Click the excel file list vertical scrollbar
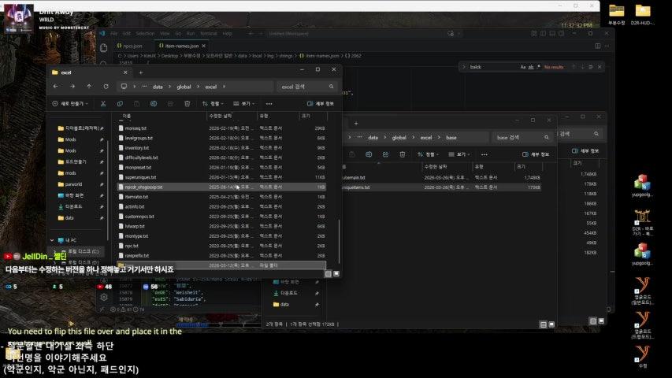672x378 pixels. 339,242
